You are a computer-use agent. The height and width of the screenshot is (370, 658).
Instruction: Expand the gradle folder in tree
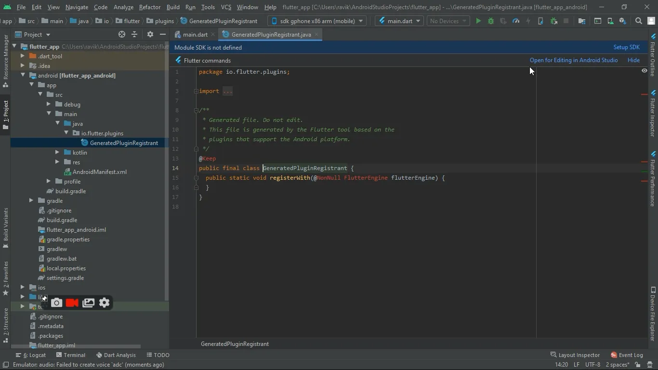pyautogui.click(x=31, y=201)
